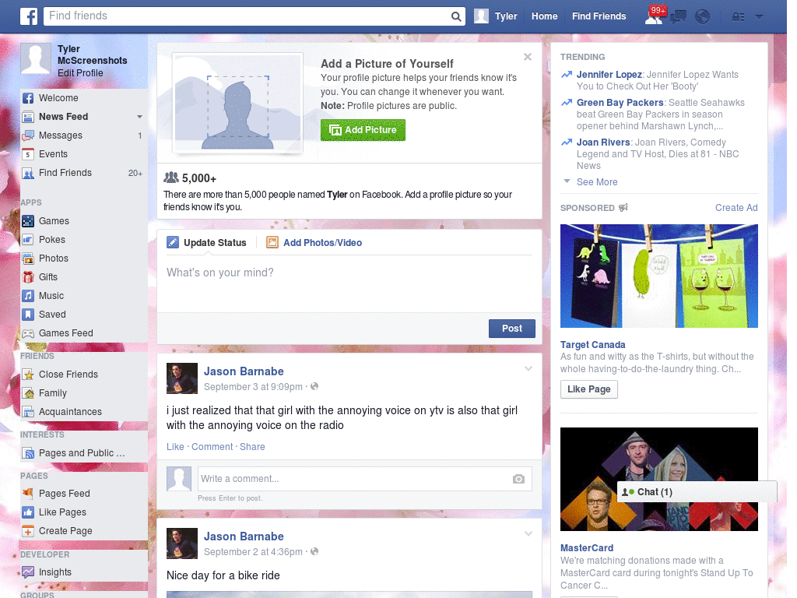Screen dimensions: 797x598
Task: Click the search magnifier icon
Action: coord(456,16)
